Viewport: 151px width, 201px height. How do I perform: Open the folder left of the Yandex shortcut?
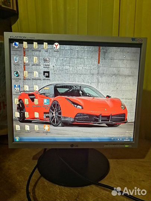pos(45,46)
